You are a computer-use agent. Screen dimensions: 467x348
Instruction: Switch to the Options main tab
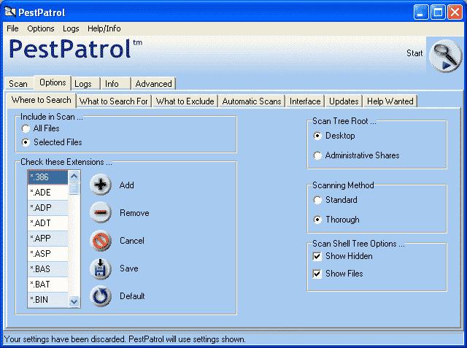tap(53, 82)
